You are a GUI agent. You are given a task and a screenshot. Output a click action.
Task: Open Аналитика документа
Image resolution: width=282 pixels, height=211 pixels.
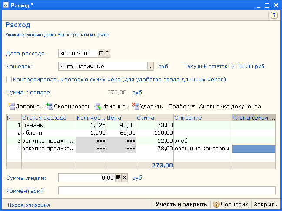coord(230,106)
